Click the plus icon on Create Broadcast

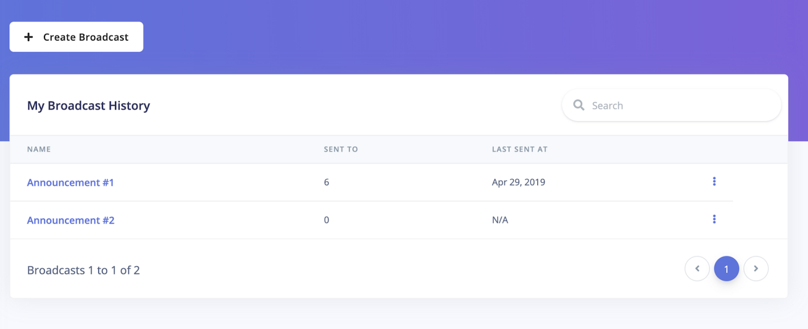(29, 37)
